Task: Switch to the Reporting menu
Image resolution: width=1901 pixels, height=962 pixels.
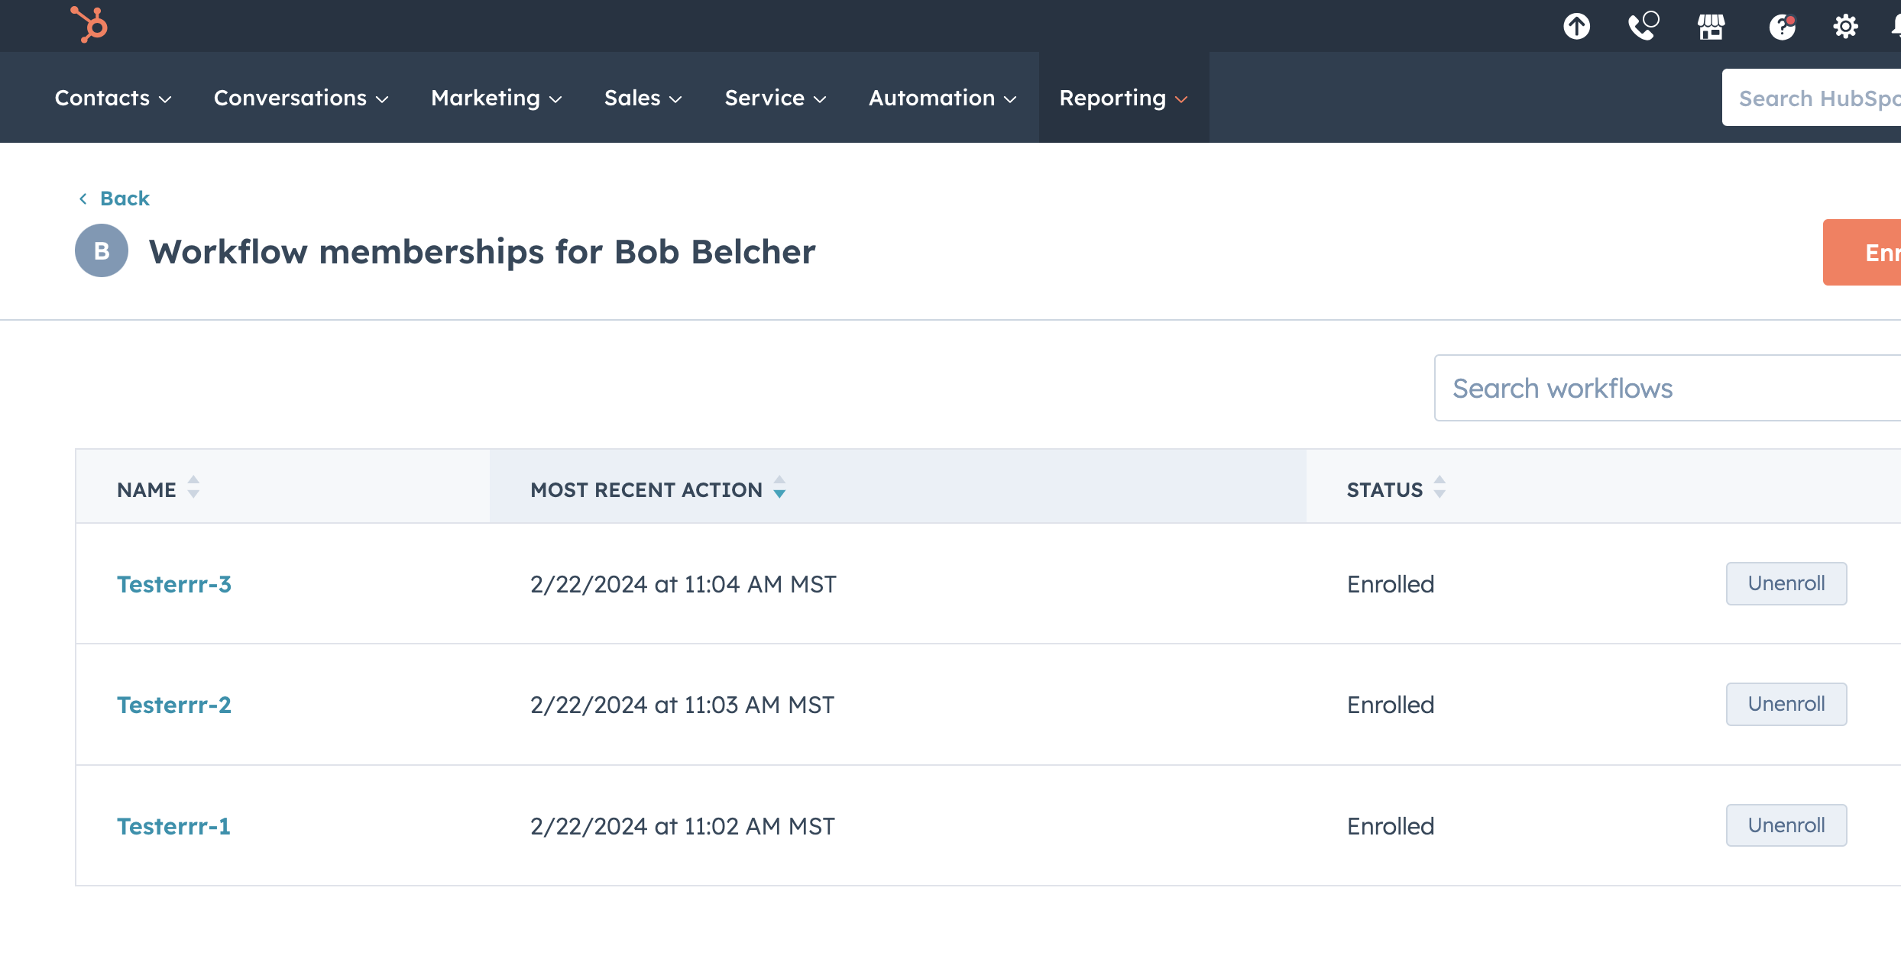Action: pos(1122,98)
